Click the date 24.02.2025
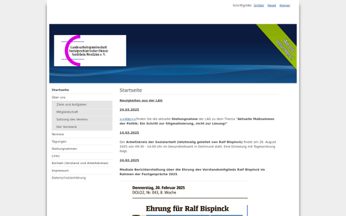This screenshot has height=216, width=346. pos(129,160)
